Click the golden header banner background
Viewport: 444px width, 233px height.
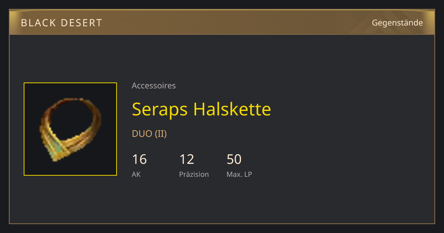tap(222, 22)
